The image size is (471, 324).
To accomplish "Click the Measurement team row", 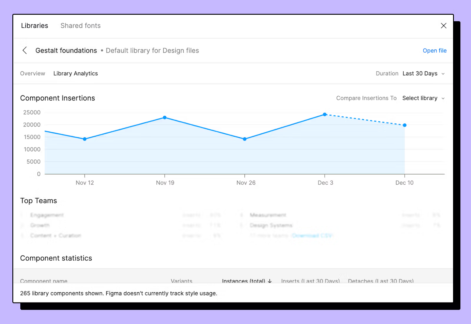I will tap(341, 215).
